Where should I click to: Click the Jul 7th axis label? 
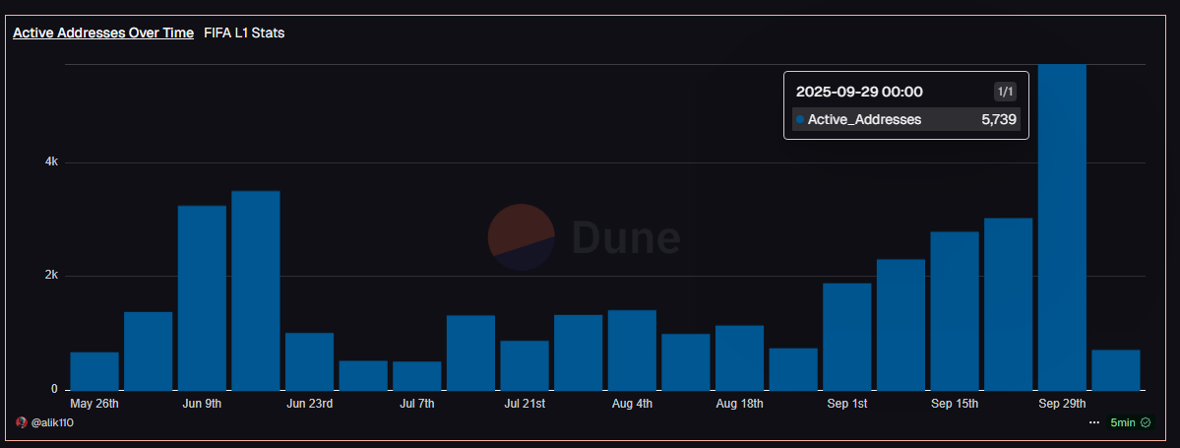[x=417, y=404]
